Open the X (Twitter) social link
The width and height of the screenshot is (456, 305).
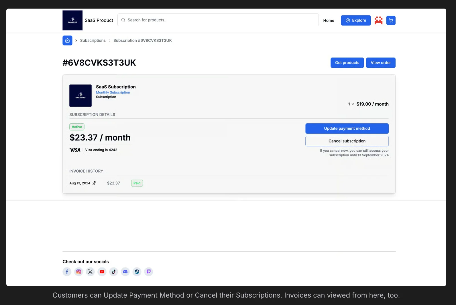90,272
